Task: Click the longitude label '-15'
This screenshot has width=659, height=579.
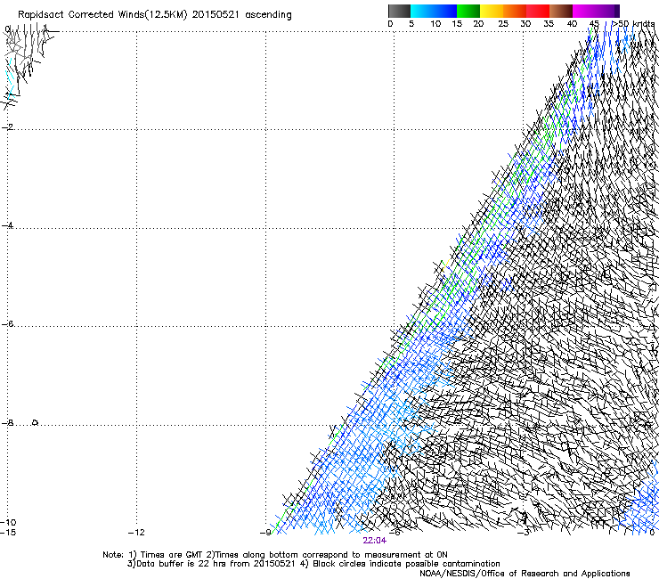Action: click(x=8, y=533)
